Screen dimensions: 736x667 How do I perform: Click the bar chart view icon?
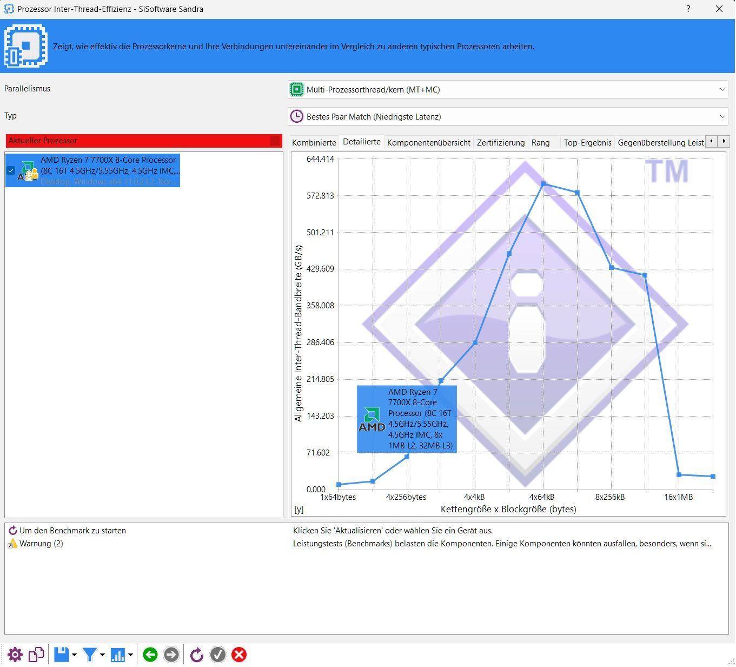pos(118,655)
